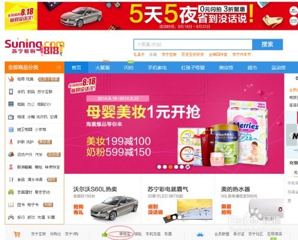Image resolution: width=298 pixels, height=240 pixels.
Task: Open the 首页 navigation tab
Action: pyautogui.click(x=76, y=68)
